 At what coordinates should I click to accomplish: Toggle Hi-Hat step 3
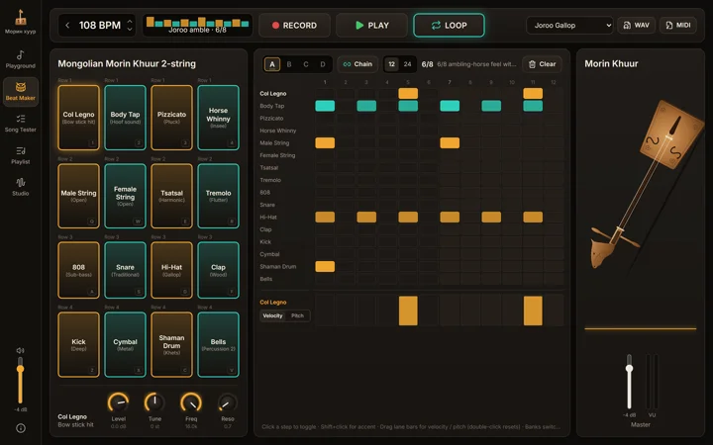366,217
